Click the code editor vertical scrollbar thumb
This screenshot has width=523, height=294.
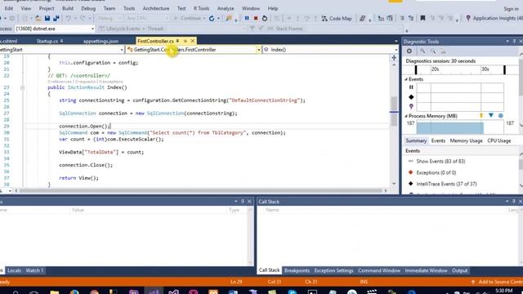pos(394,112)
